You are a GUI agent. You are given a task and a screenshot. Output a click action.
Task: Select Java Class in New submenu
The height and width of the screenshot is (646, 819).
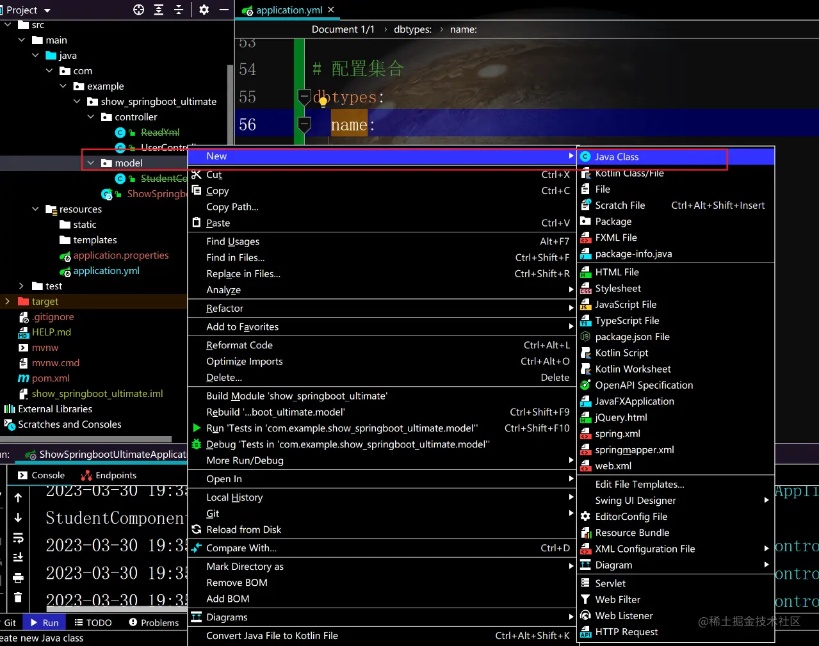coord(676,156)
